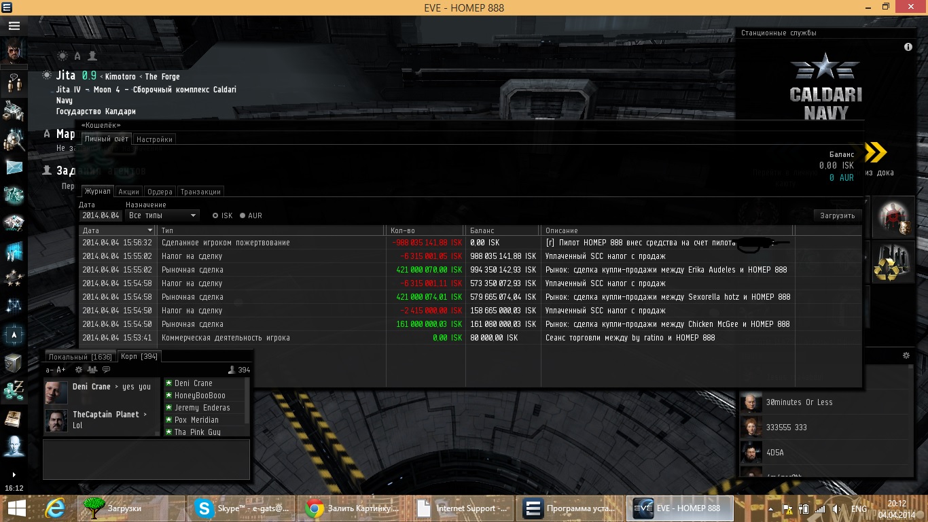Click the 'The Forge' region link
The width and height of the screenshot is (928, 522).
click(x=162, y=77)
